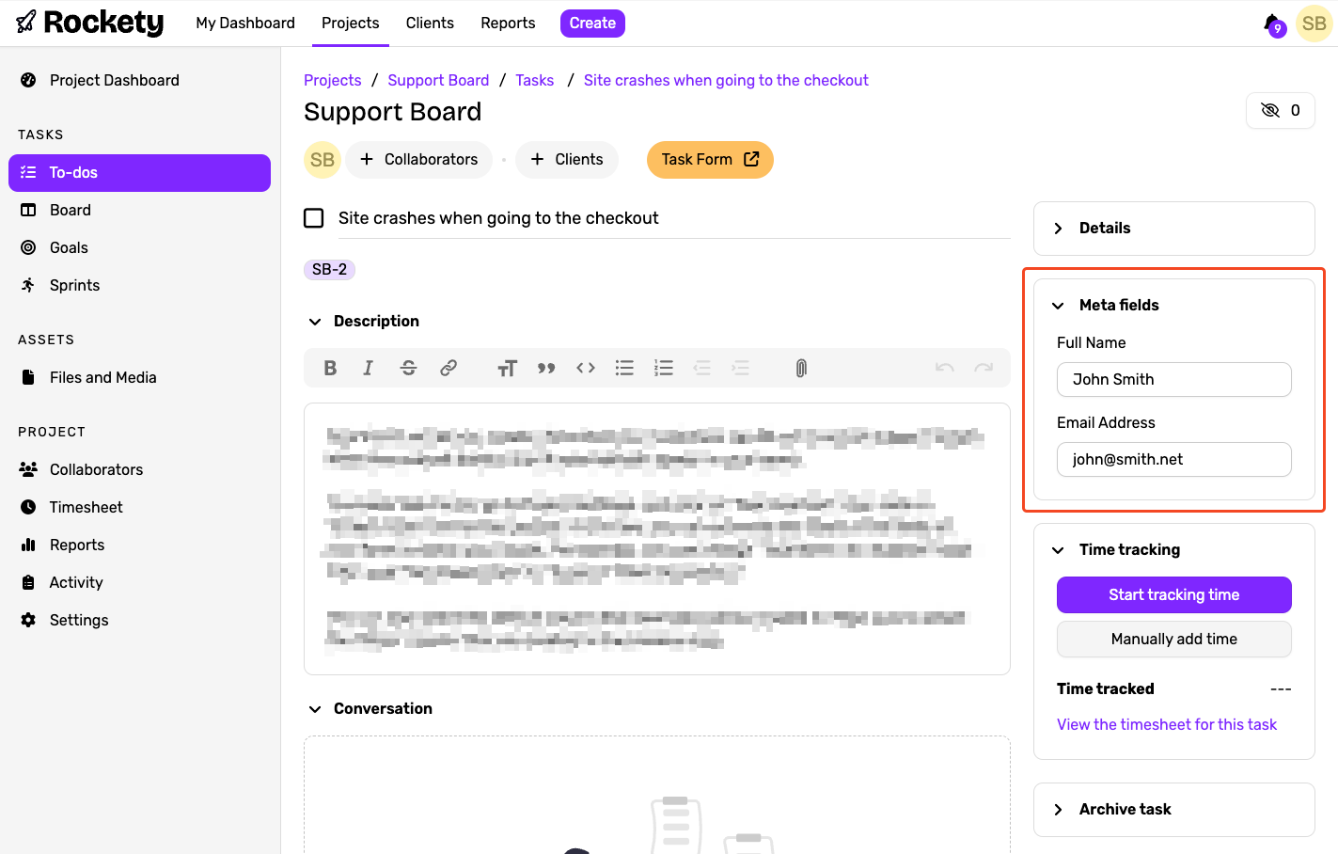Insert a hyperlink in description

pos(449,368)
